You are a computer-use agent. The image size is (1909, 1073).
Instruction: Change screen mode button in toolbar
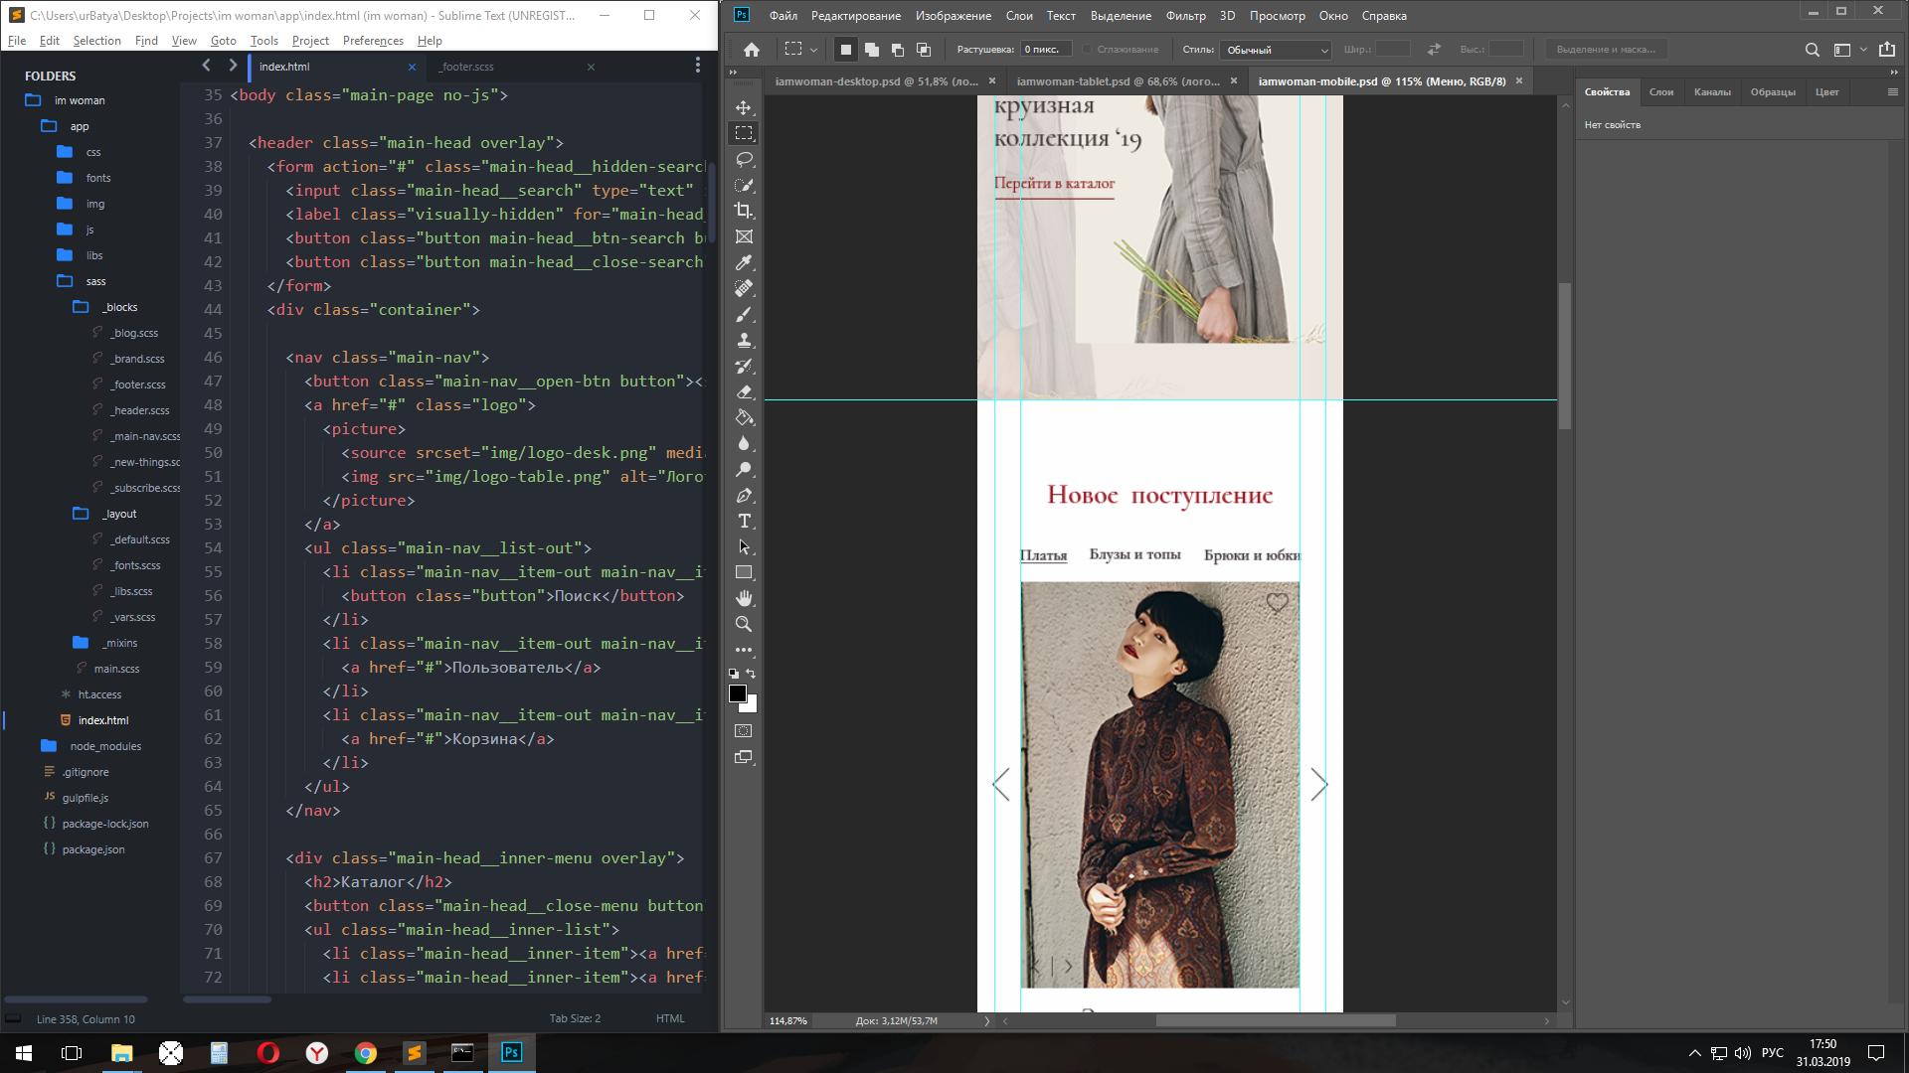[744, 757]
